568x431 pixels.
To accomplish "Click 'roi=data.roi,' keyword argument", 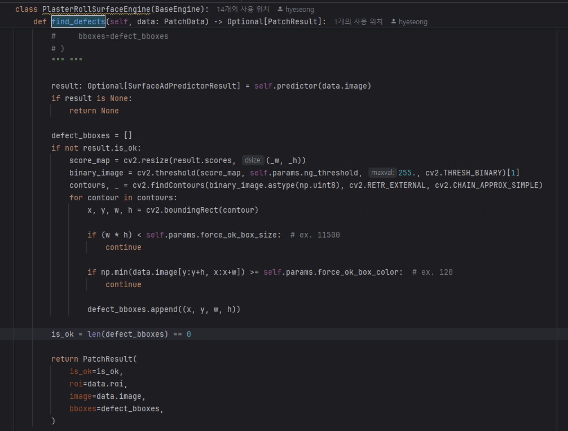I will click(98, 384).
